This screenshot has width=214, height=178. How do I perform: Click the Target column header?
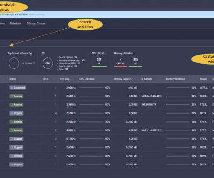pos(203,79)
